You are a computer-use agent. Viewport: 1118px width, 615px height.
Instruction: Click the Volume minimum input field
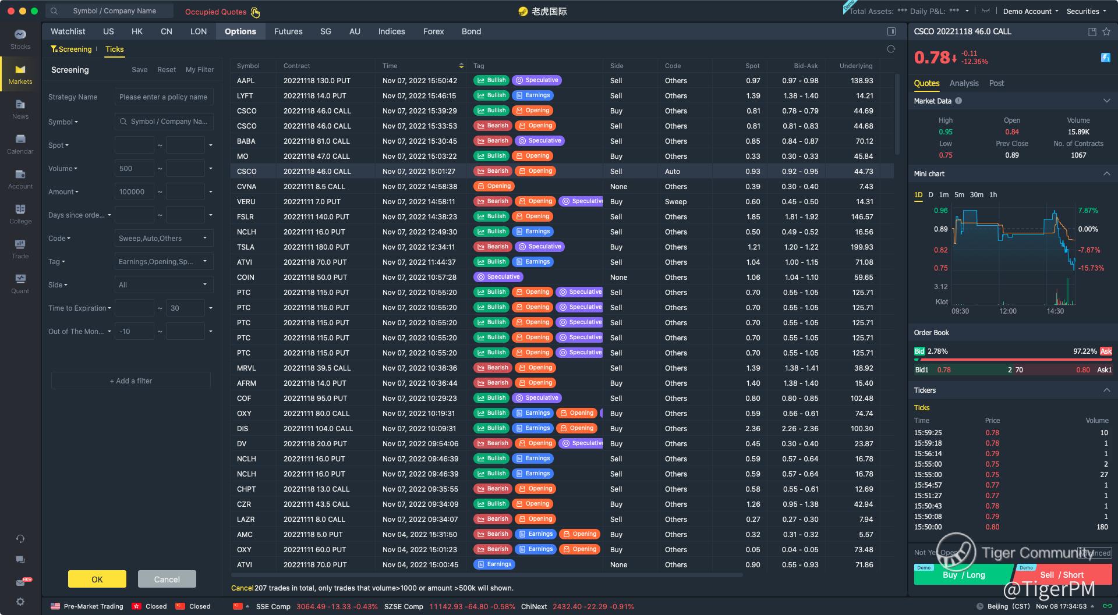click(135, 169)
